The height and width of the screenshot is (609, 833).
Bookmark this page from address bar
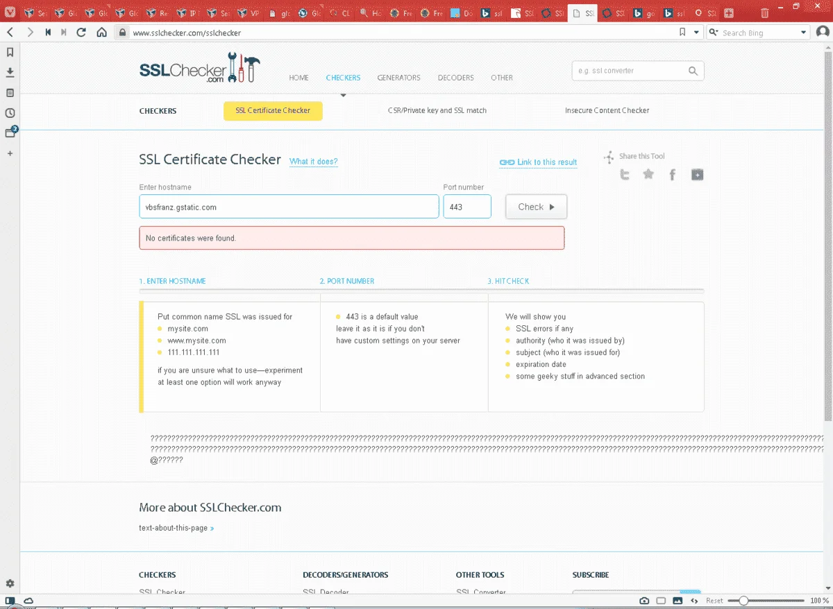(682, 32)
